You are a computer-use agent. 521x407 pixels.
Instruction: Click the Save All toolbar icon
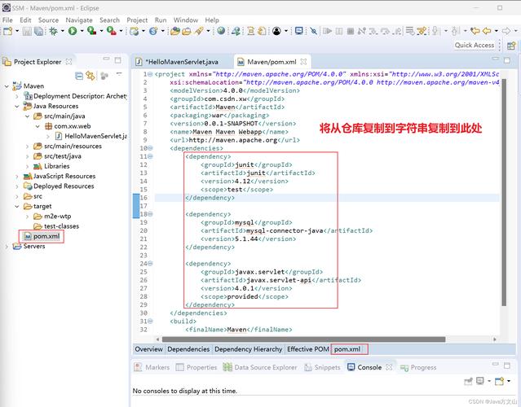(x=39, y=31)
